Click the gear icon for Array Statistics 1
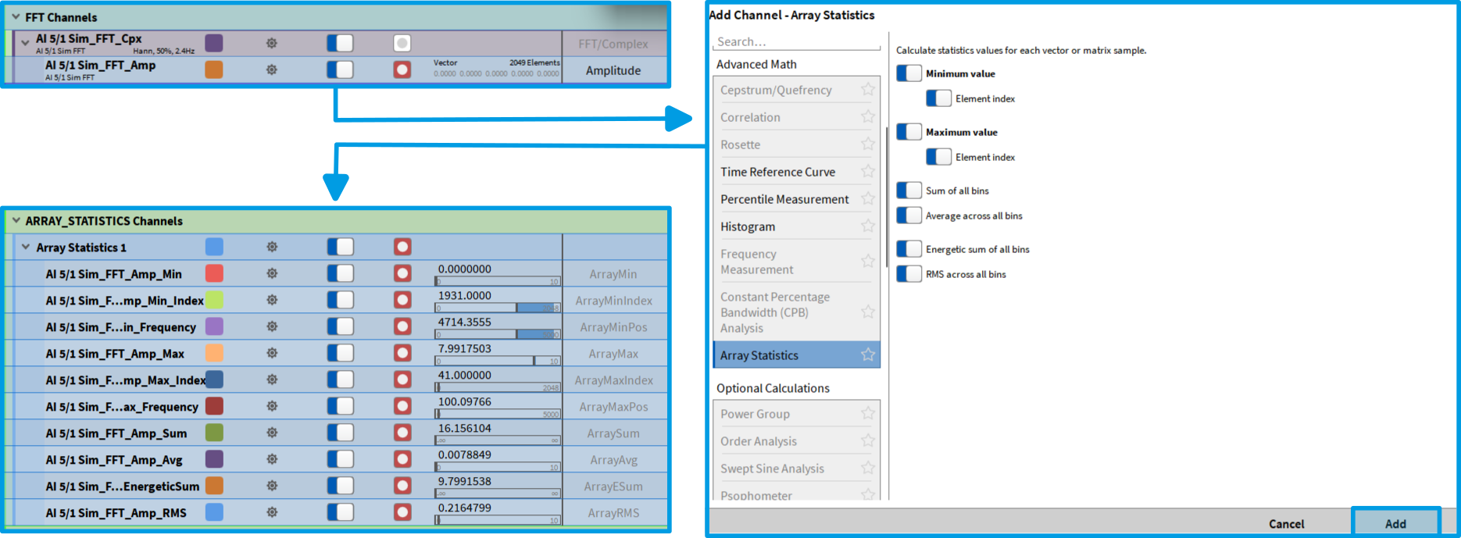The height and width of the screenshot is (538, 1461). [x=272, y=247]
